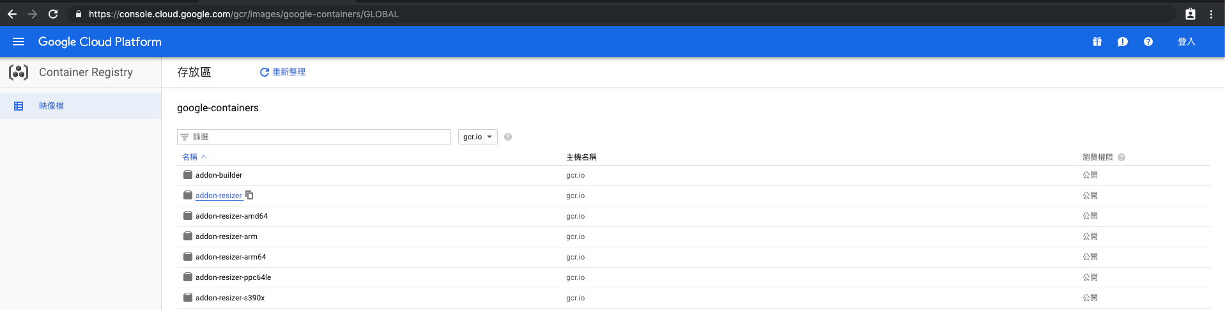Open the help question mark icon
The width and height of the screenshot is (1225, 310).
click(1148, 42)
